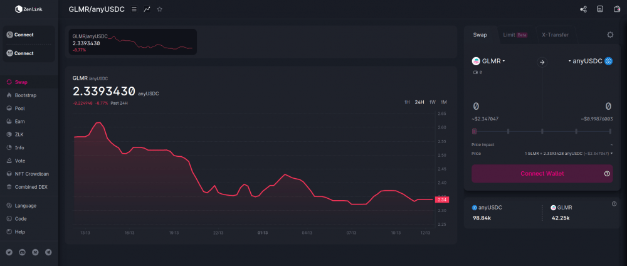Open the pair list icon beside GLMR/anyUSDC
The width and height of the screenshot is (627, 266).
click(x=134, y=9)
